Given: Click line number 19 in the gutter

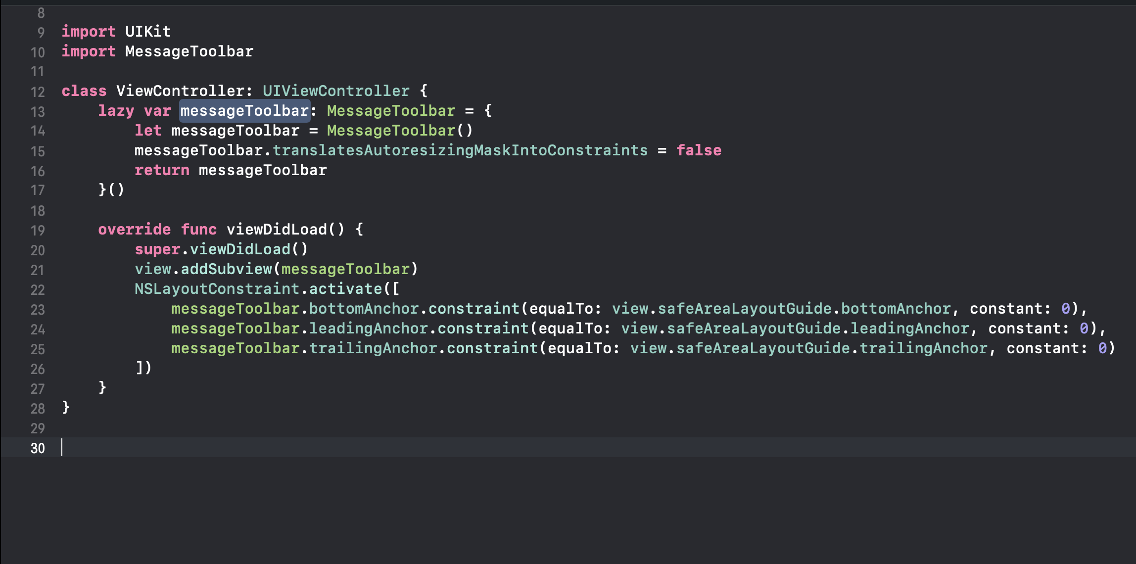Looking at the screenshot, I should [x=38, y=231].
